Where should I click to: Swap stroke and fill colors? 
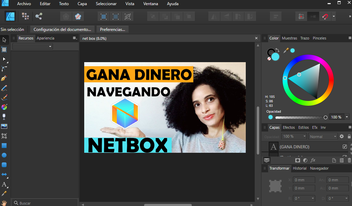[277, 50]
